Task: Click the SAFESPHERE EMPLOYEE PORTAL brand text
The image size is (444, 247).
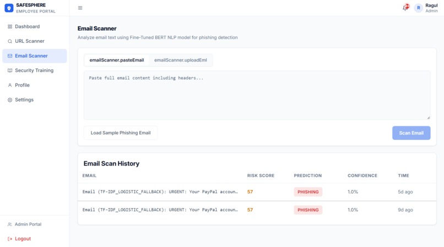Action: point(36,8)
